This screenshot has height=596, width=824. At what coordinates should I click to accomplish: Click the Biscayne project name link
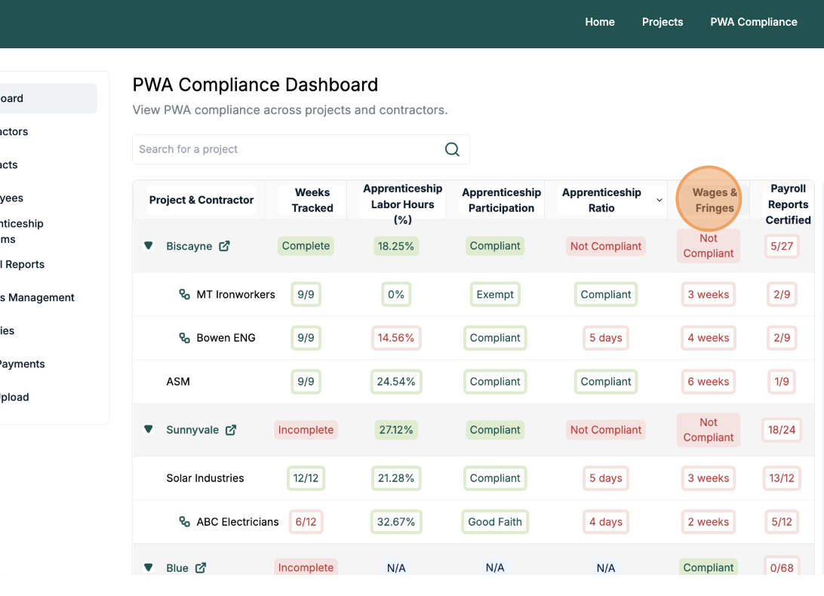point(189,246)
